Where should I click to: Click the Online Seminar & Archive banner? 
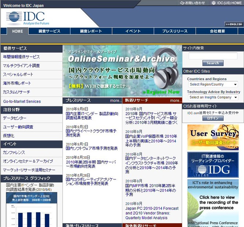point(122,71)
